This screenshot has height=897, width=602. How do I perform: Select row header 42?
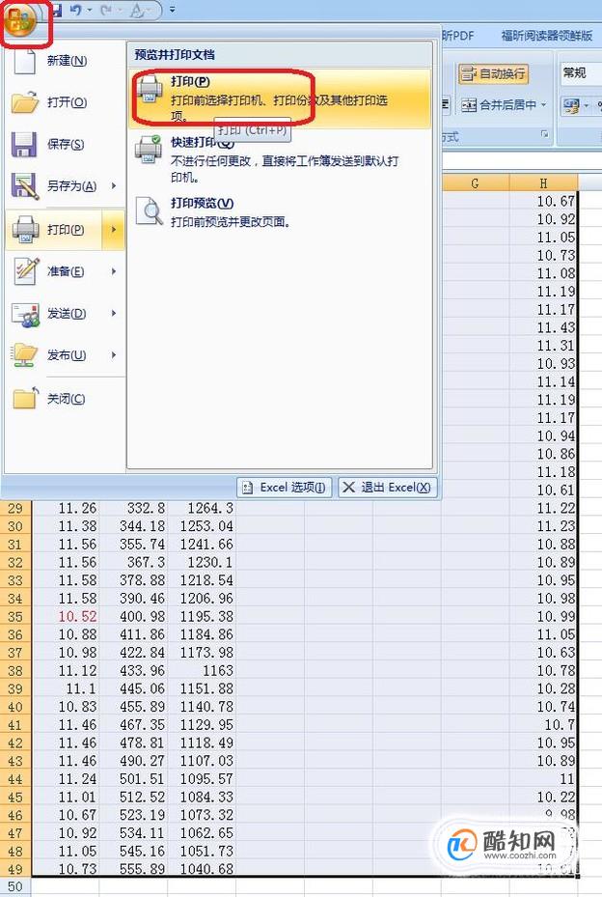coord(15,743)
